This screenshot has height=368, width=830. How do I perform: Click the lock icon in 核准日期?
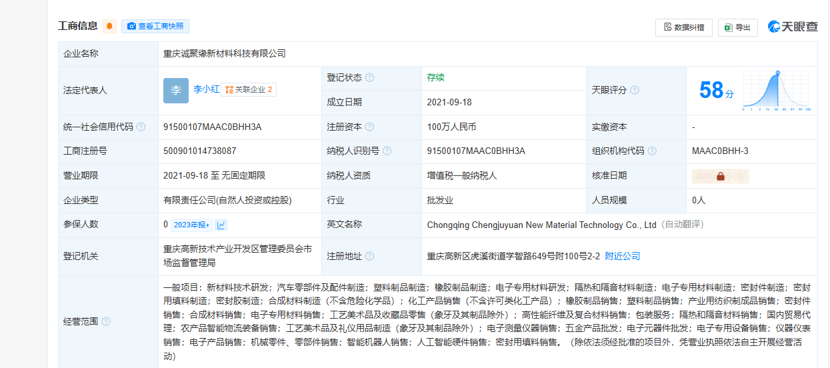721,176
